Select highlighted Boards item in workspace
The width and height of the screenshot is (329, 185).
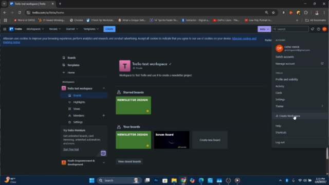(84, 96)
